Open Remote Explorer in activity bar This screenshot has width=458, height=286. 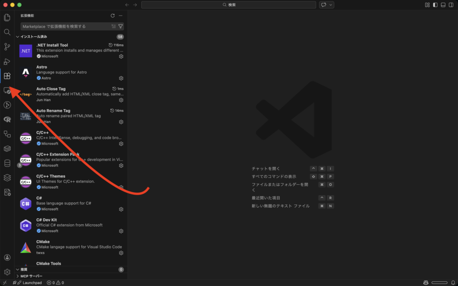7,90
